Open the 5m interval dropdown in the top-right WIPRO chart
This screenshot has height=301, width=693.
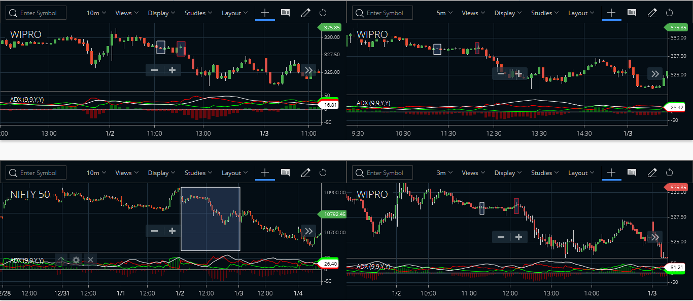click(x=445, y=13)
